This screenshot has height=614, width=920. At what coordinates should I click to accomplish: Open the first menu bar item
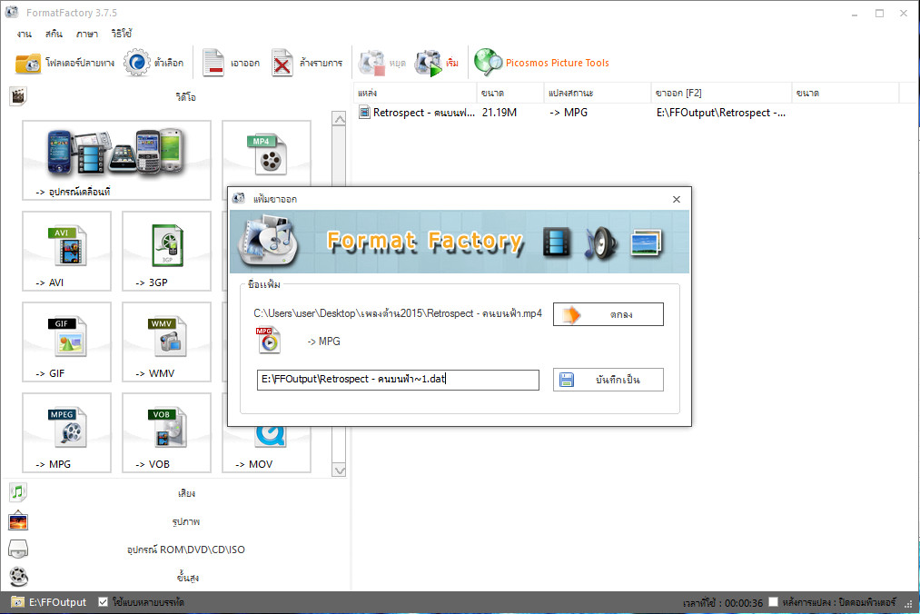click(x=24, y=34)
